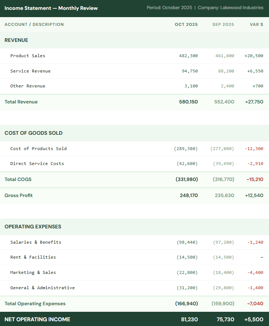Screen dimensions: 269x326
Task: Select the General & Administrative row label
Action: coord(43,288)
